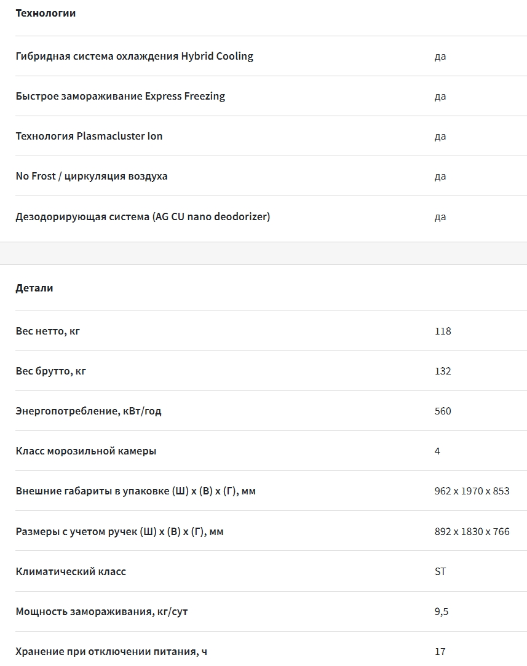
Task: Click the Вес нетто value 118
Action: [443, 331]
